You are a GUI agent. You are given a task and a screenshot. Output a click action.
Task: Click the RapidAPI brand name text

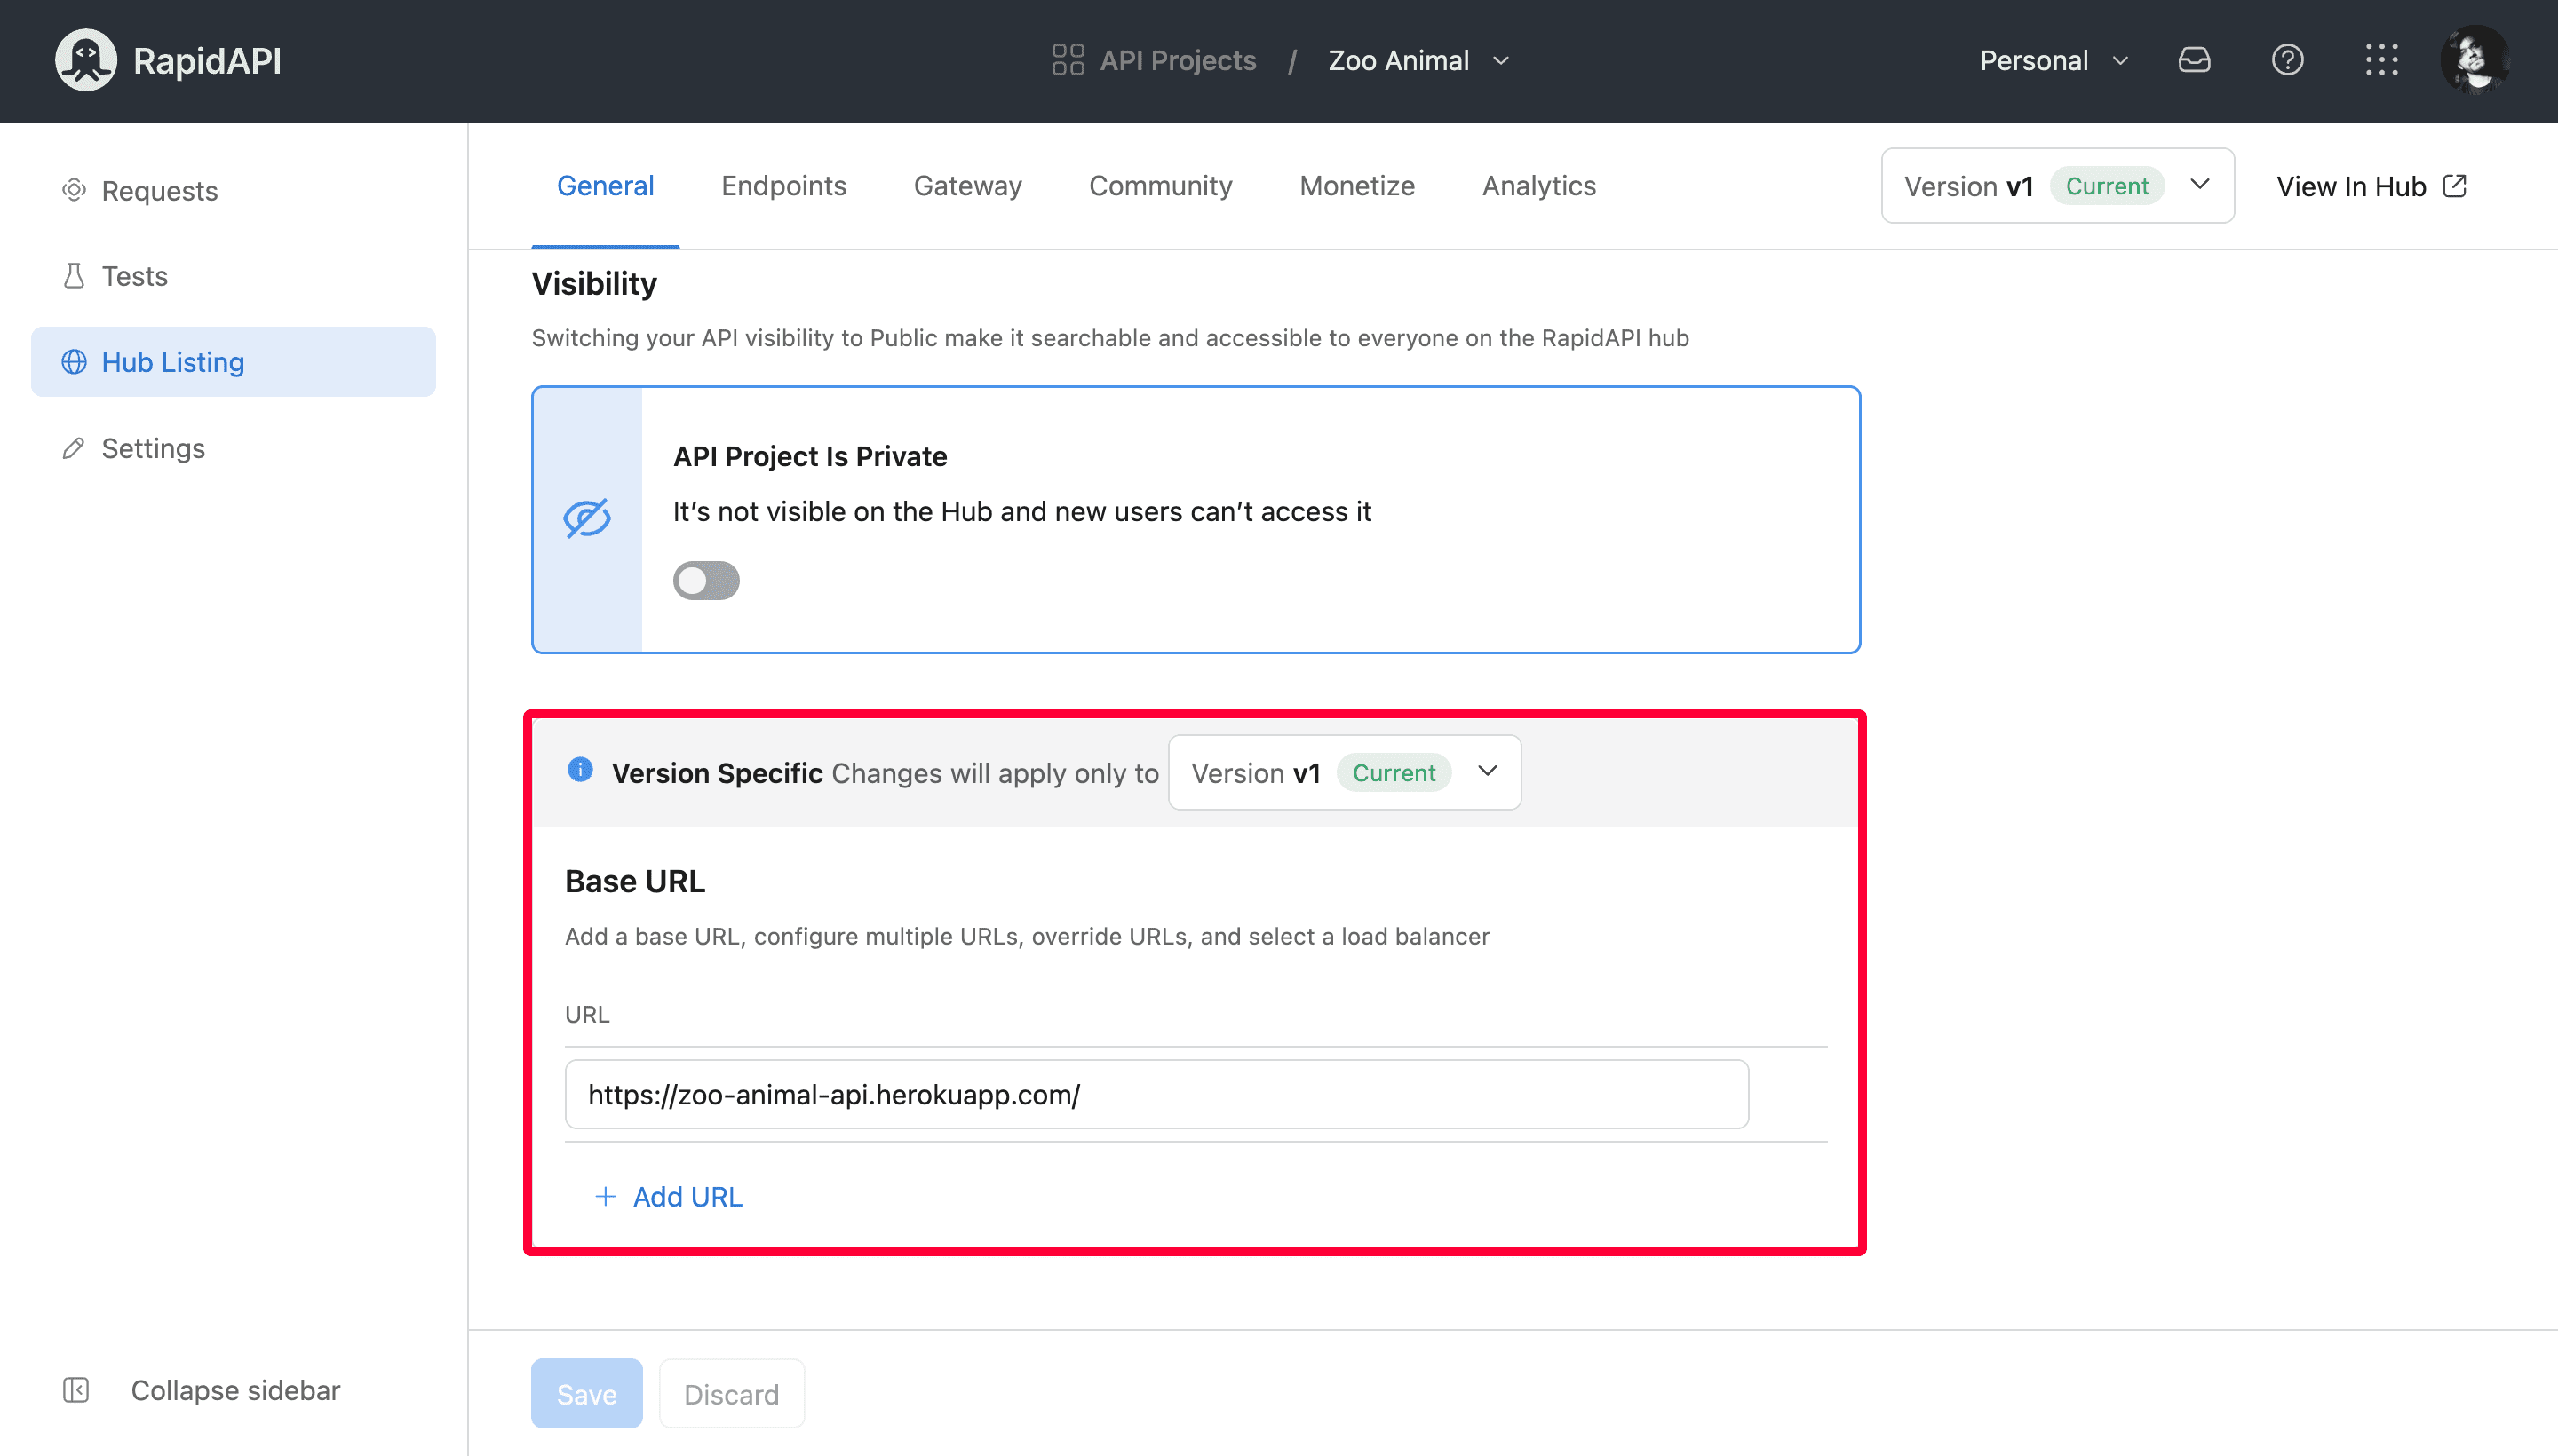207,60
